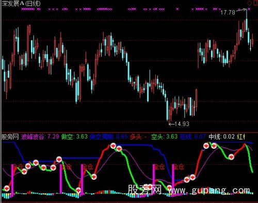The image size is (258, 203).
Task: Click the first red cross marker at indicator's far left bottom
Action: click(7, 189)
